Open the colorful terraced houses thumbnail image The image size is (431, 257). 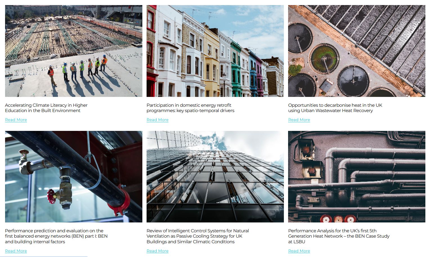(215, 51)
